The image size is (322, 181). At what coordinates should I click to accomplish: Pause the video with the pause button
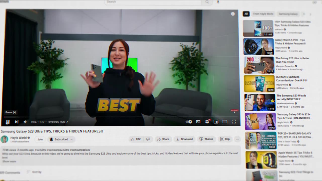click(x=8, y=122)
